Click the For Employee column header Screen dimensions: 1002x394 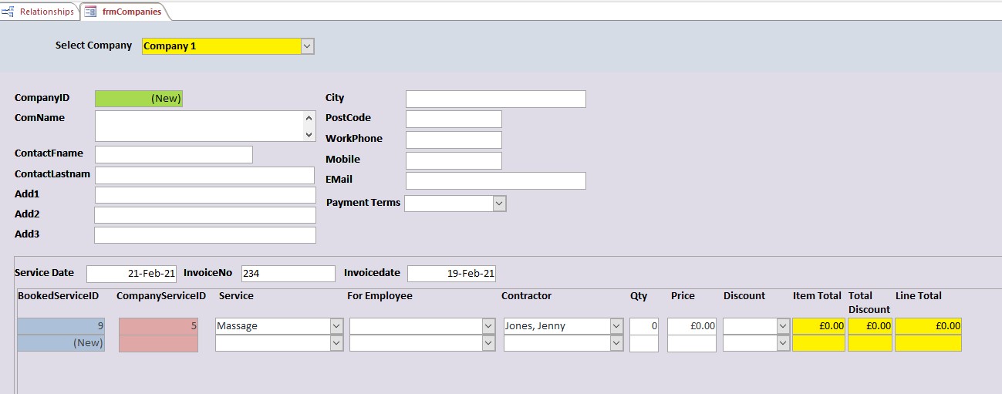[380, 296]
